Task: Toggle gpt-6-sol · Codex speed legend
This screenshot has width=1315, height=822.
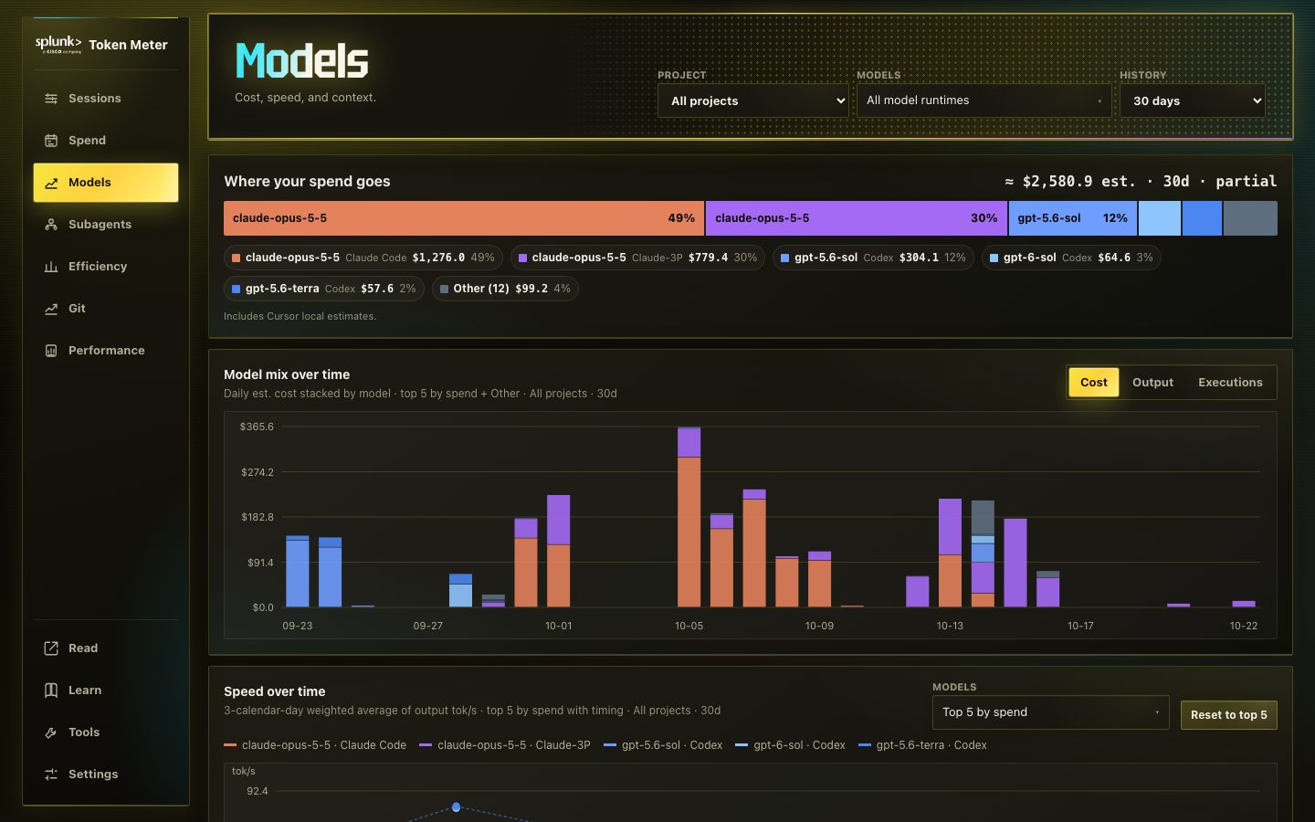Action: 791,745
